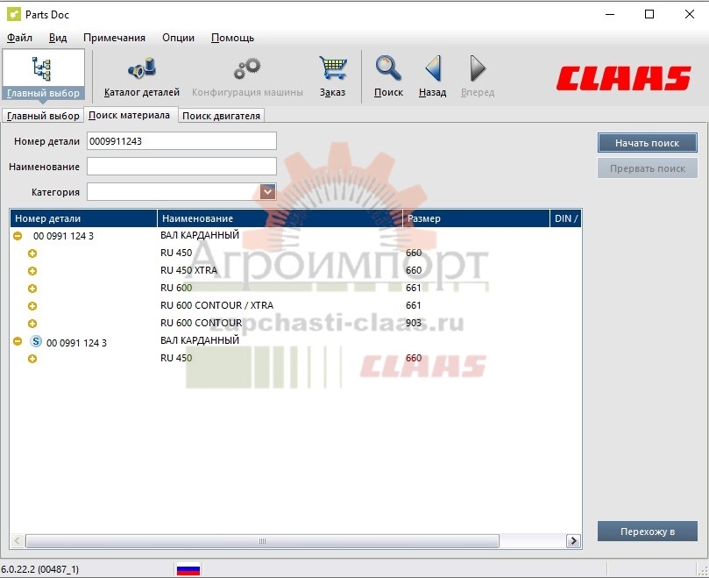Select RU 600 CONTOUR / XTRA text
Screen dimensions: 709x578
tap(217, 305)
